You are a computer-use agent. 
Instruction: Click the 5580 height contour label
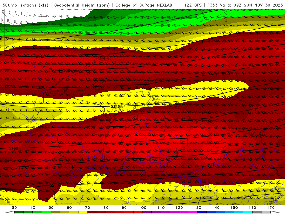coord(54,185)
